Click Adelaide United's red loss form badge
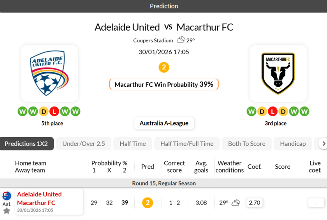Screen dimensions: 327x220 click(x=54, y=112)
